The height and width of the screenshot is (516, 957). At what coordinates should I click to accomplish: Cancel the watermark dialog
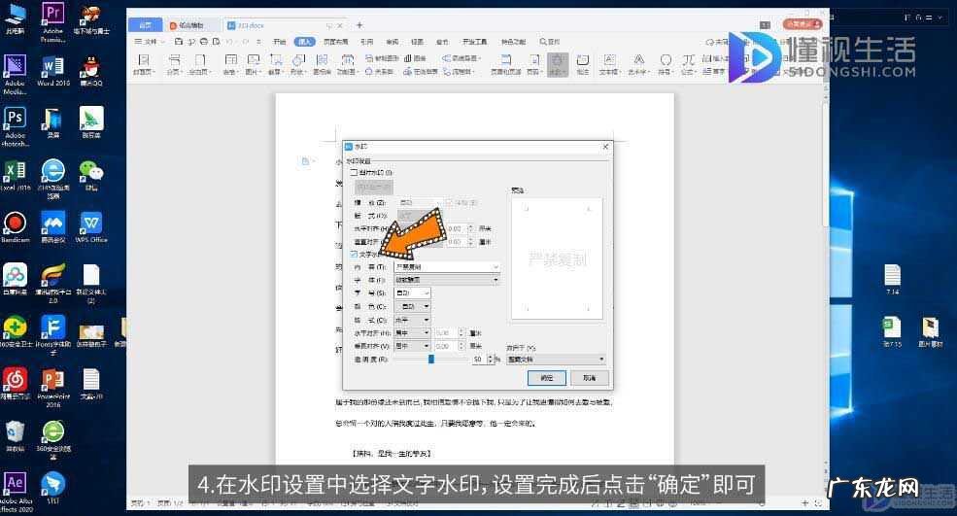(589, 377)
